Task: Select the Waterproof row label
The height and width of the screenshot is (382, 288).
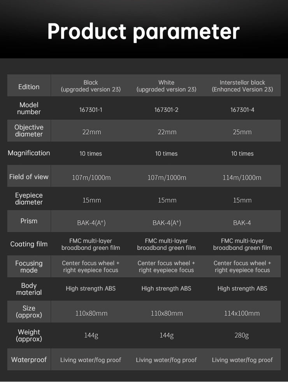Action: (29, 360)
